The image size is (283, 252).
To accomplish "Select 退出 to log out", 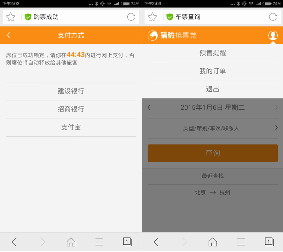I will [213, 89].
